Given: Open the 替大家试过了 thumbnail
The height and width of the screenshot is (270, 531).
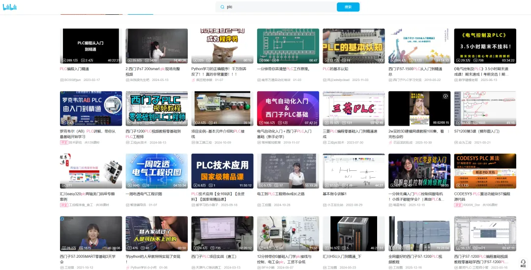Looking at the screenshot, I should (157, 234).
